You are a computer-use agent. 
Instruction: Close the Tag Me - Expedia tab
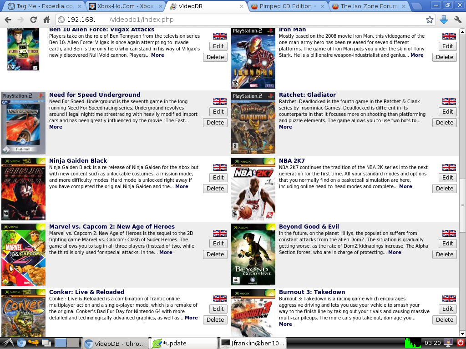[x=80, y=6]
